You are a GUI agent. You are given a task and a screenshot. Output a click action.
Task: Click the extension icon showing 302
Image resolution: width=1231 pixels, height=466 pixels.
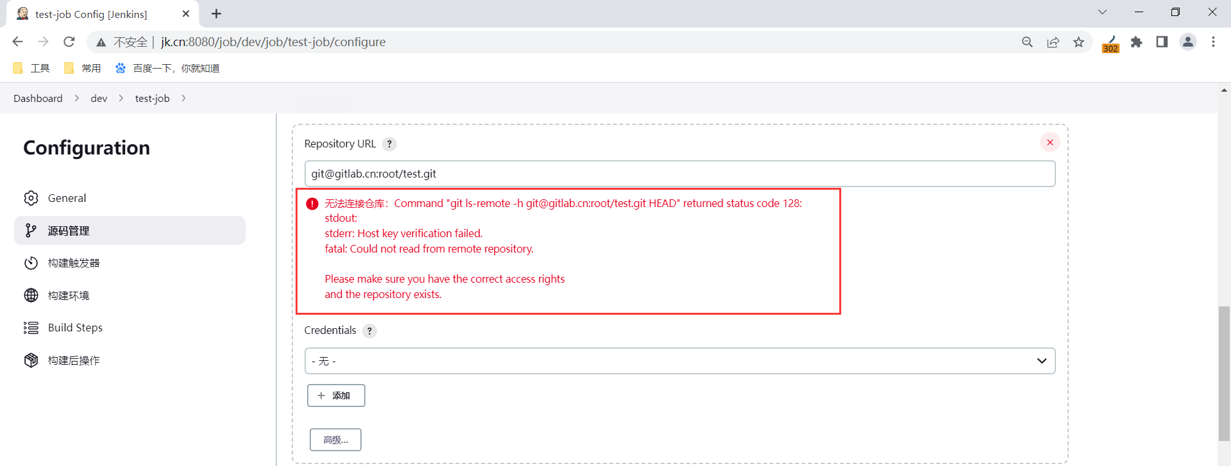pyautogui.click(x=1110, y=44)
